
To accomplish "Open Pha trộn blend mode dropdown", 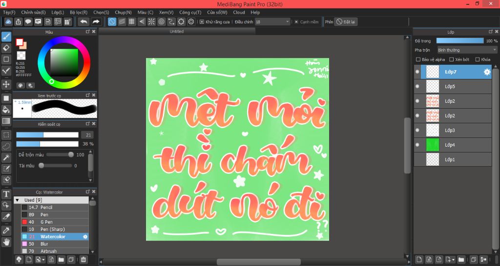I will [x=467, y=50].
